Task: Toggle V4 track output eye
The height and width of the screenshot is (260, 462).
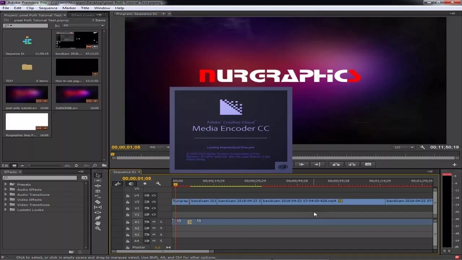Action: click(x=154, y=195)
